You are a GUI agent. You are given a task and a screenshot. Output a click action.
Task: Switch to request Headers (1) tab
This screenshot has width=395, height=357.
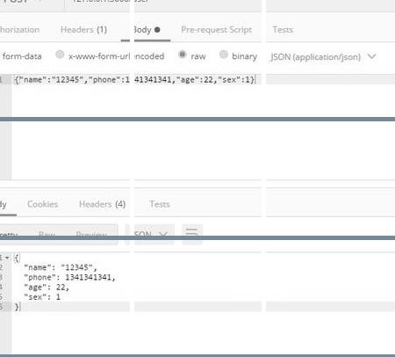[83, 30]
